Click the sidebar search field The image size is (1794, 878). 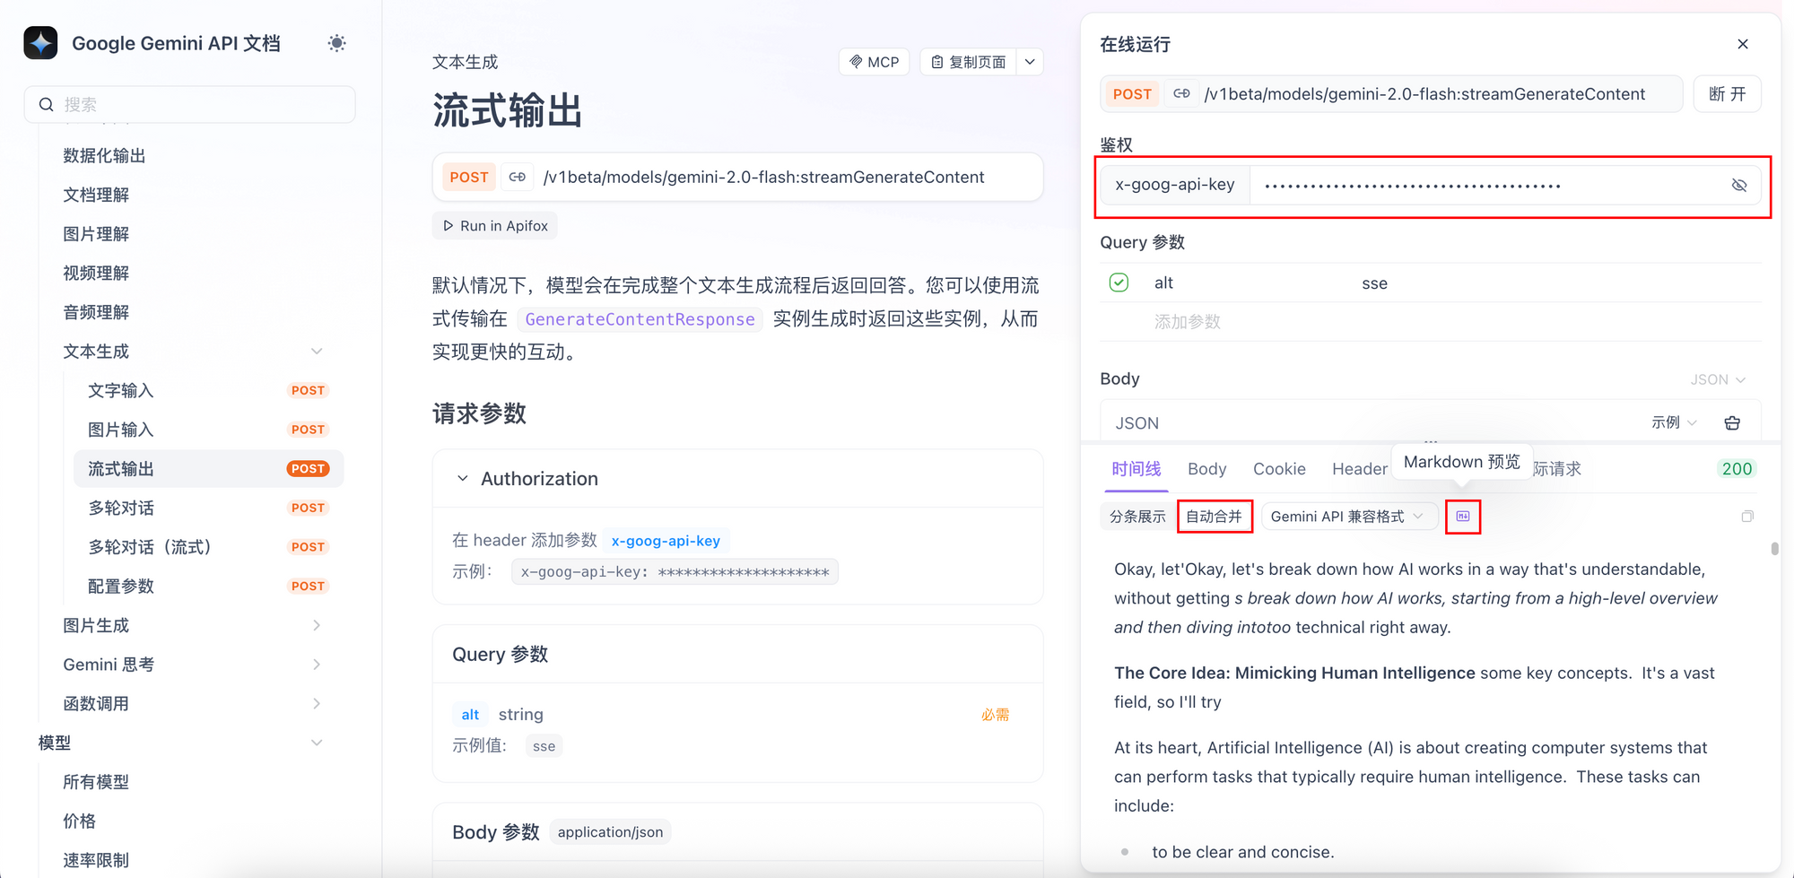click(190, 105)
